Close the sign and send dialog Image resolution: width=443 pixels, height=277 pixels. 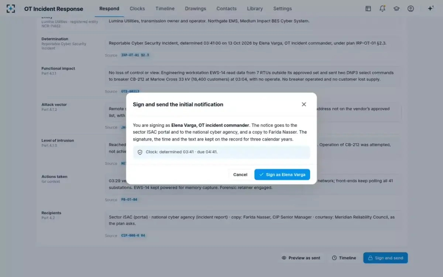[x=304, y=105]
